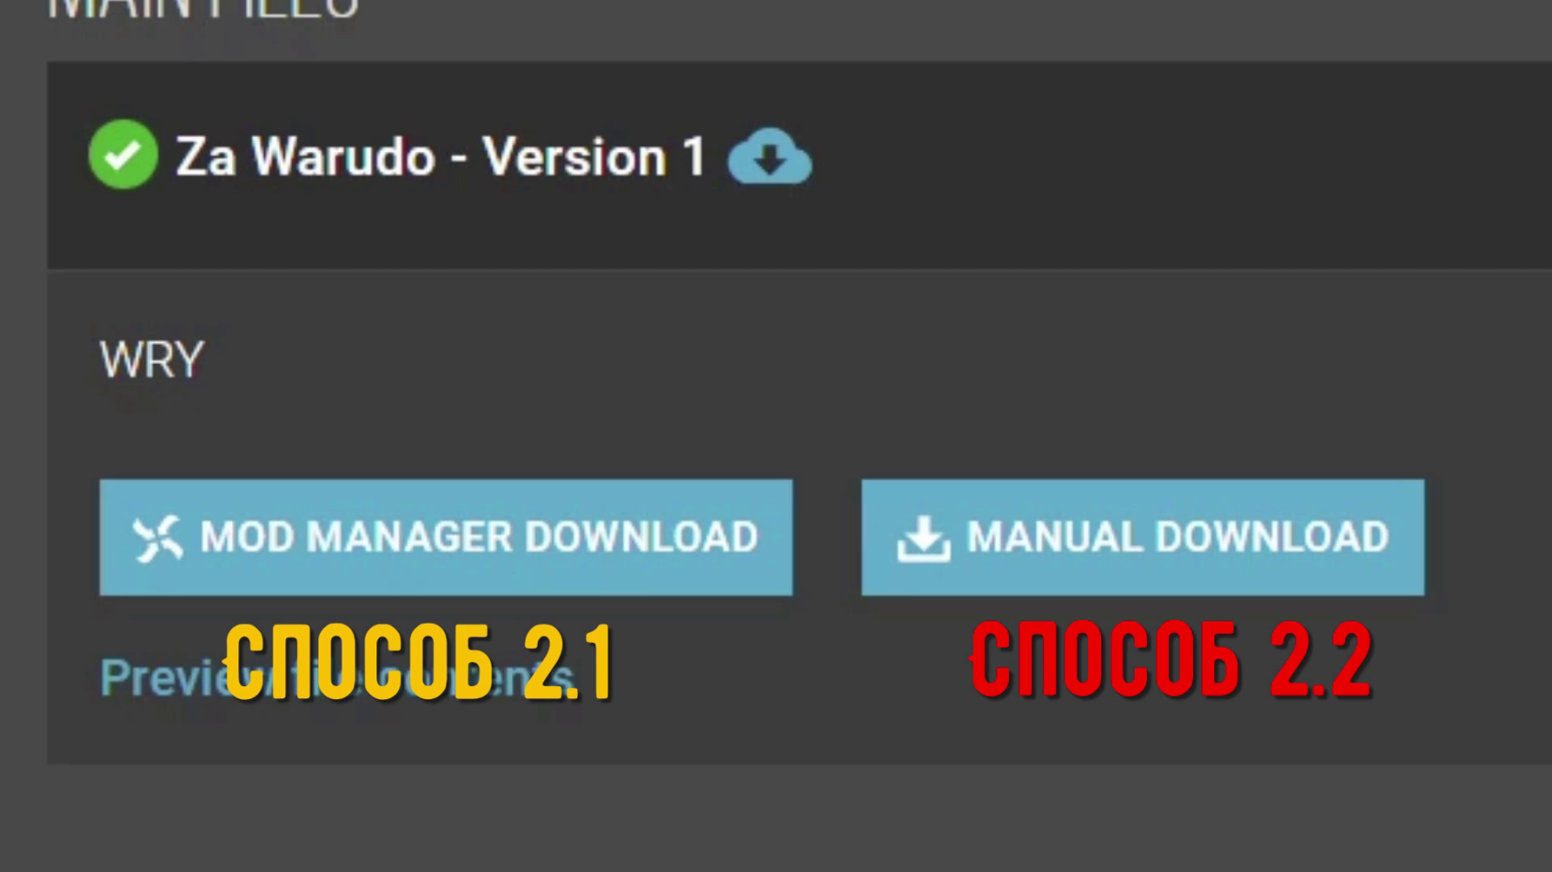
Task: Click the word Preview in the link
Action: tap(161, 678)
